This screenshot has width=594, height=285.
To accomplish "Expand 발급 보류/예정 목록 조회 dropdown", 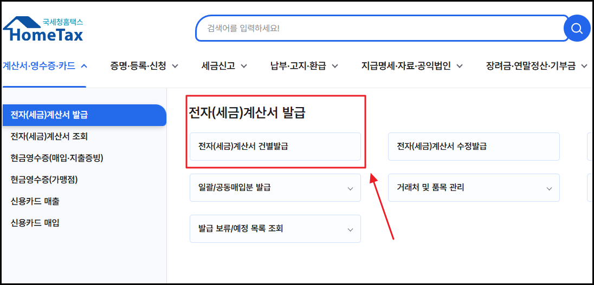I will [x=275, y=229].
